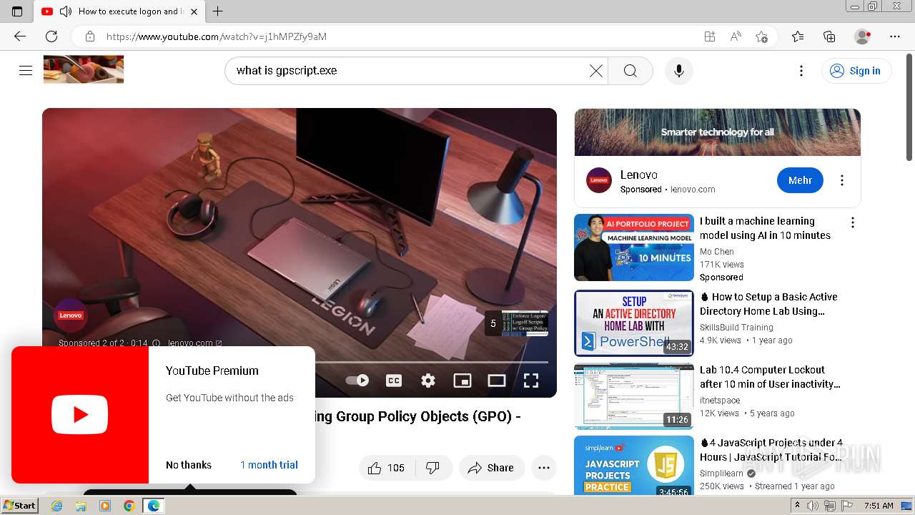Open the Active Directory Home Lab video thumbnail
The height and width of the screenshot is (515, 915).
[634, 323]
